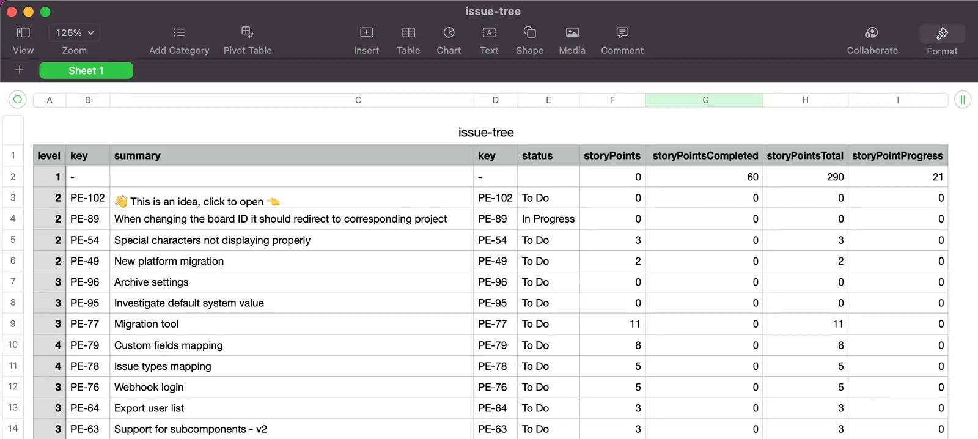
Task: Open Collaborate sharing options
Action: [x=872, y=33]
